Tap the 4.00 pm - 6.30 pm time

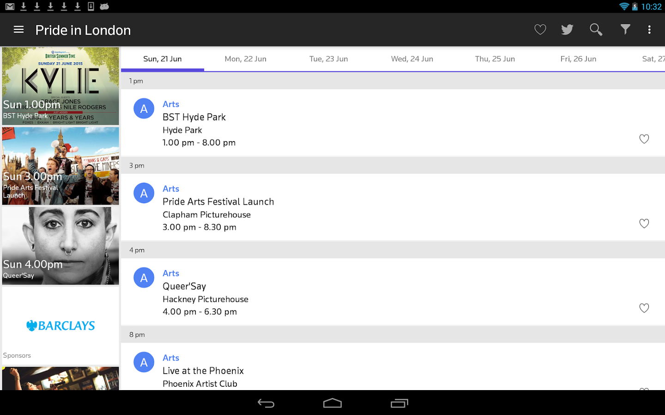point(200,312)
